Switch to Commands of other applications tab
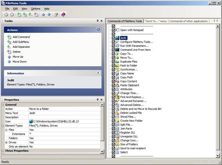Image resolution: width=222 pixels, height=165 pixels. tap(188, 21)
